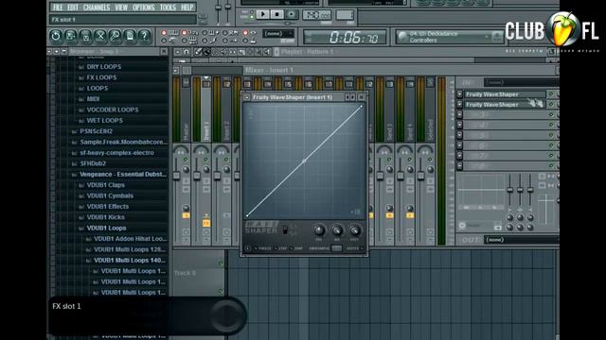Open the CHANNELS menu
Screen dimensions: 606x340
click(x=97, y=8)
